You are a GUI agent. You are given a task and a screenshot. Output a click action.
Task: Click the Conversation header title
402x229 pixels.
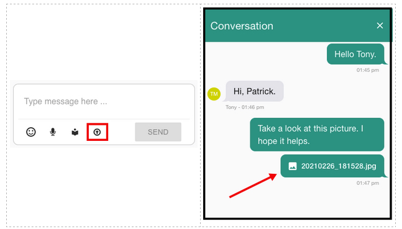[x=242, y=26]
